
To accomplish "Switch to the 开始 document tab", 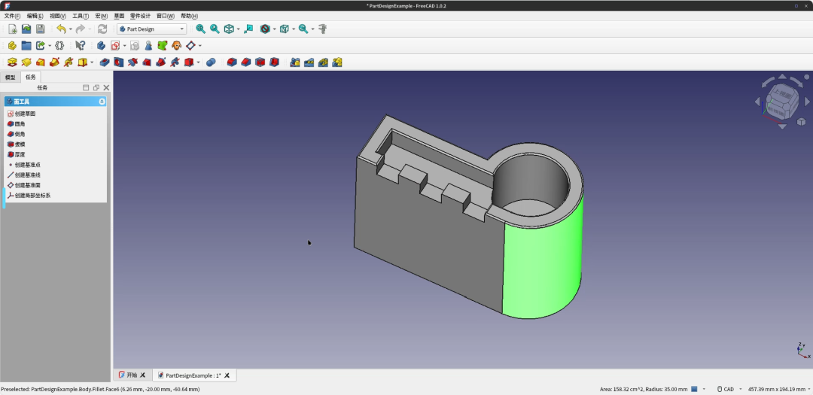I will coord(132,375).
